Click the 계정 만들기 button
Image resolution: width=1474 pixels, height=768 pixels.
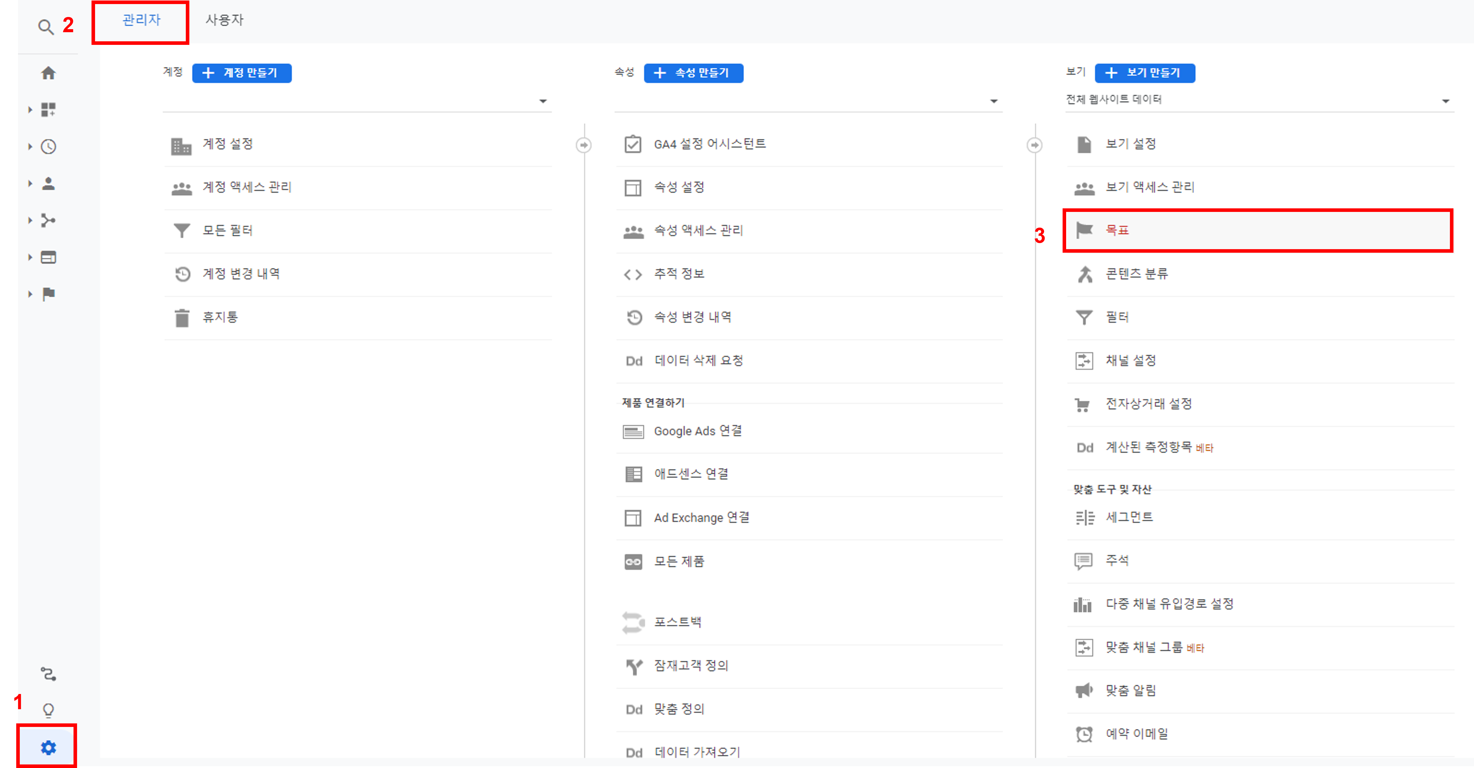click(x=242, y=73)
